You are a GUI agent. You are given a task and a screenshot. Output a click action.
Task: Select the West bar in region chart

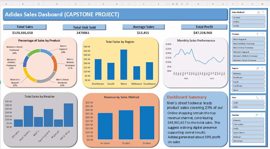124,65
